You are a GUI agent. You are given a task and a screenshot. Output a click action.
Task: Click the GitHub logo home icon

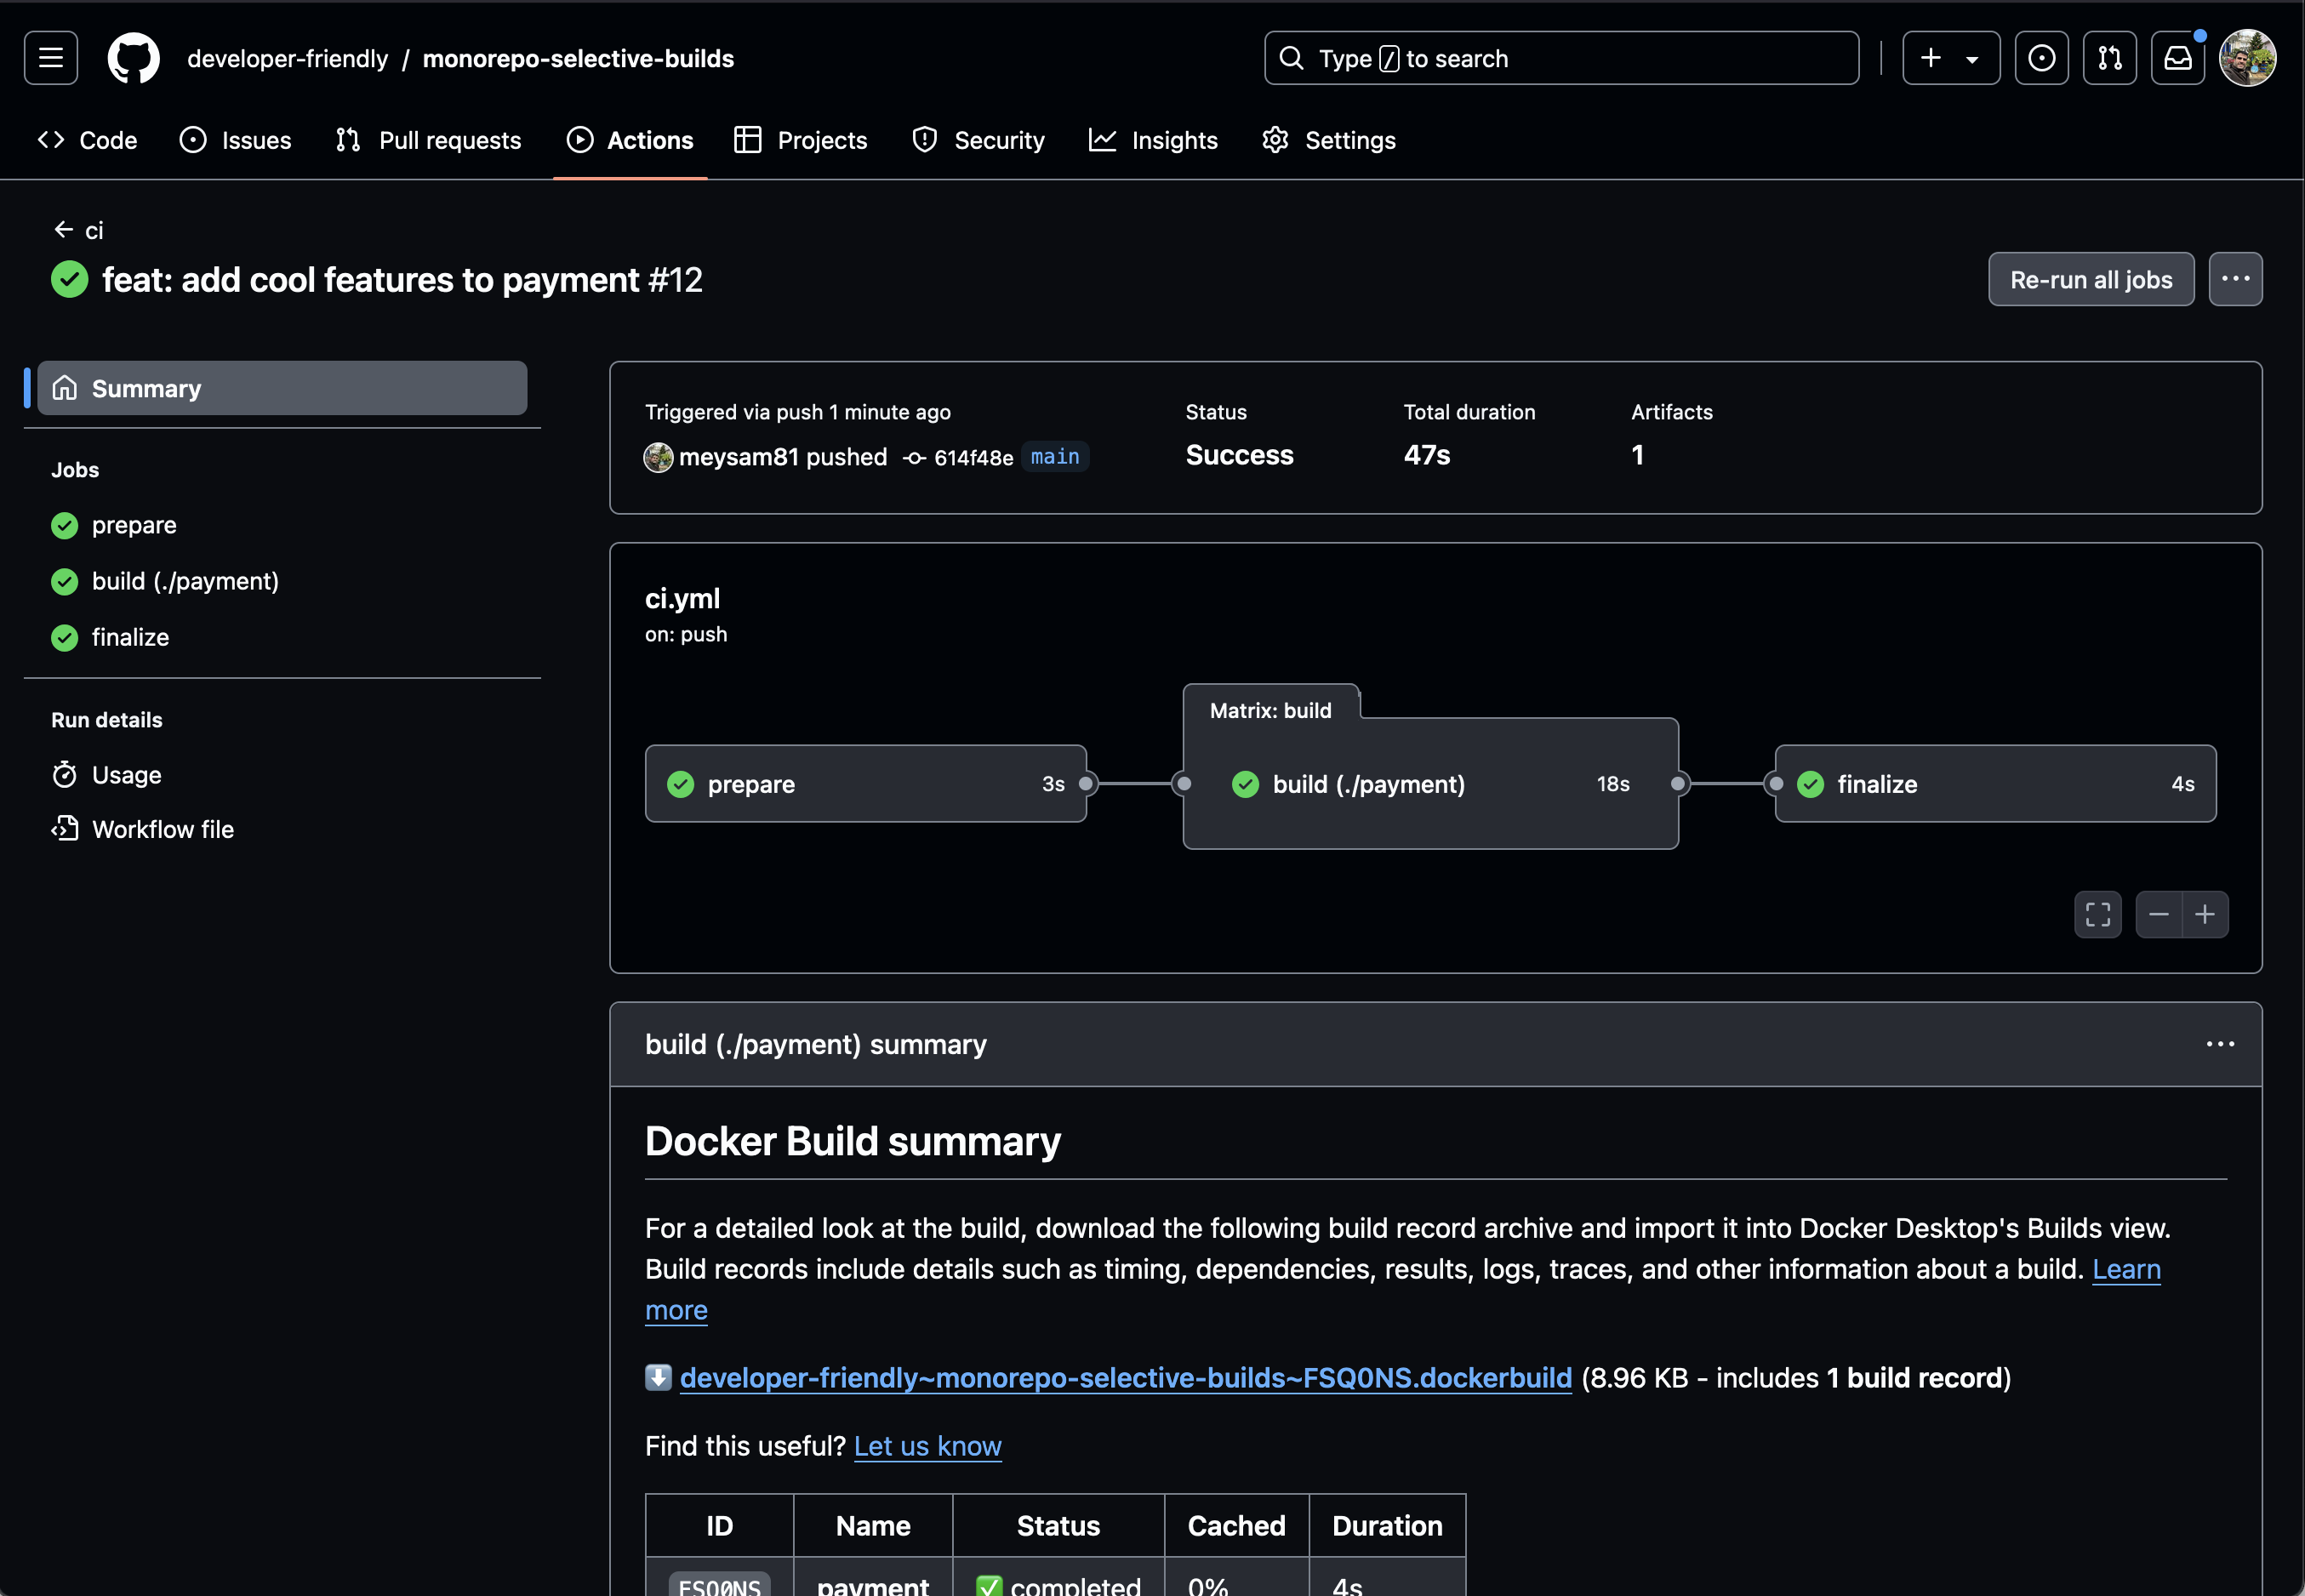[133, 58]
